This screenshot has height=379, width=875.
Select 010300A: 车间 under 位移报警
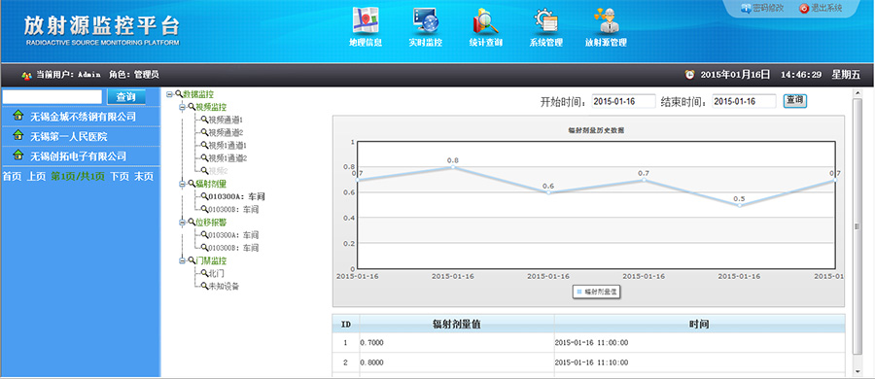233,235
